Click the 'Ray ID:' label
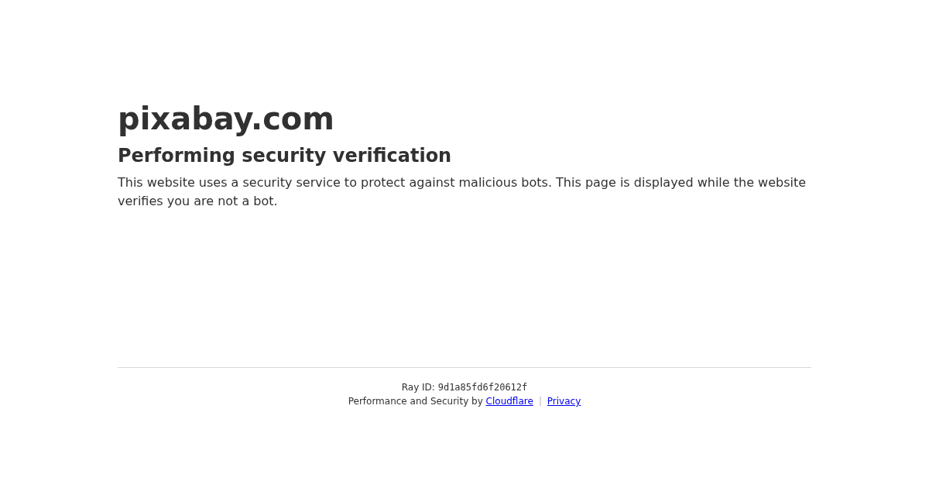Viewport: 929px width, 488px height. (418, 387)
